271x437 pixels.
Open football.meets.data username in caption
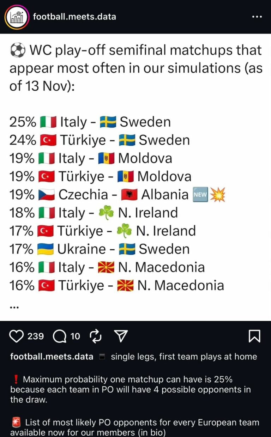(52, 357)
